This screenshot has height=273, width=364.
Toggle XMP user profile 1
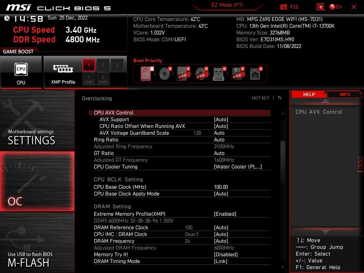[x=89, y=79]
